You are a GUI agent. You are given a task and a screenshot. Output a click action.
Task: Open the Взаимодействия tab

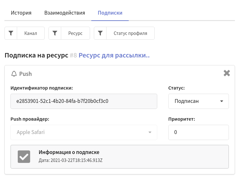(x=65, y=13)
